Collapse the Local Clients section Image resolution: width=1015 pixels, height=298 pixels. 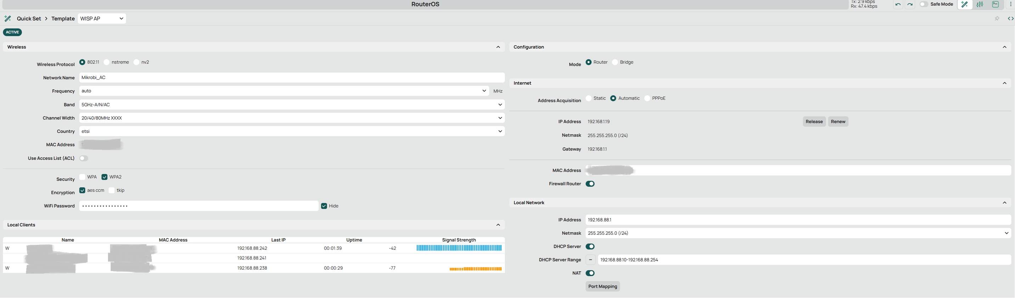click(x=498, y=225)
